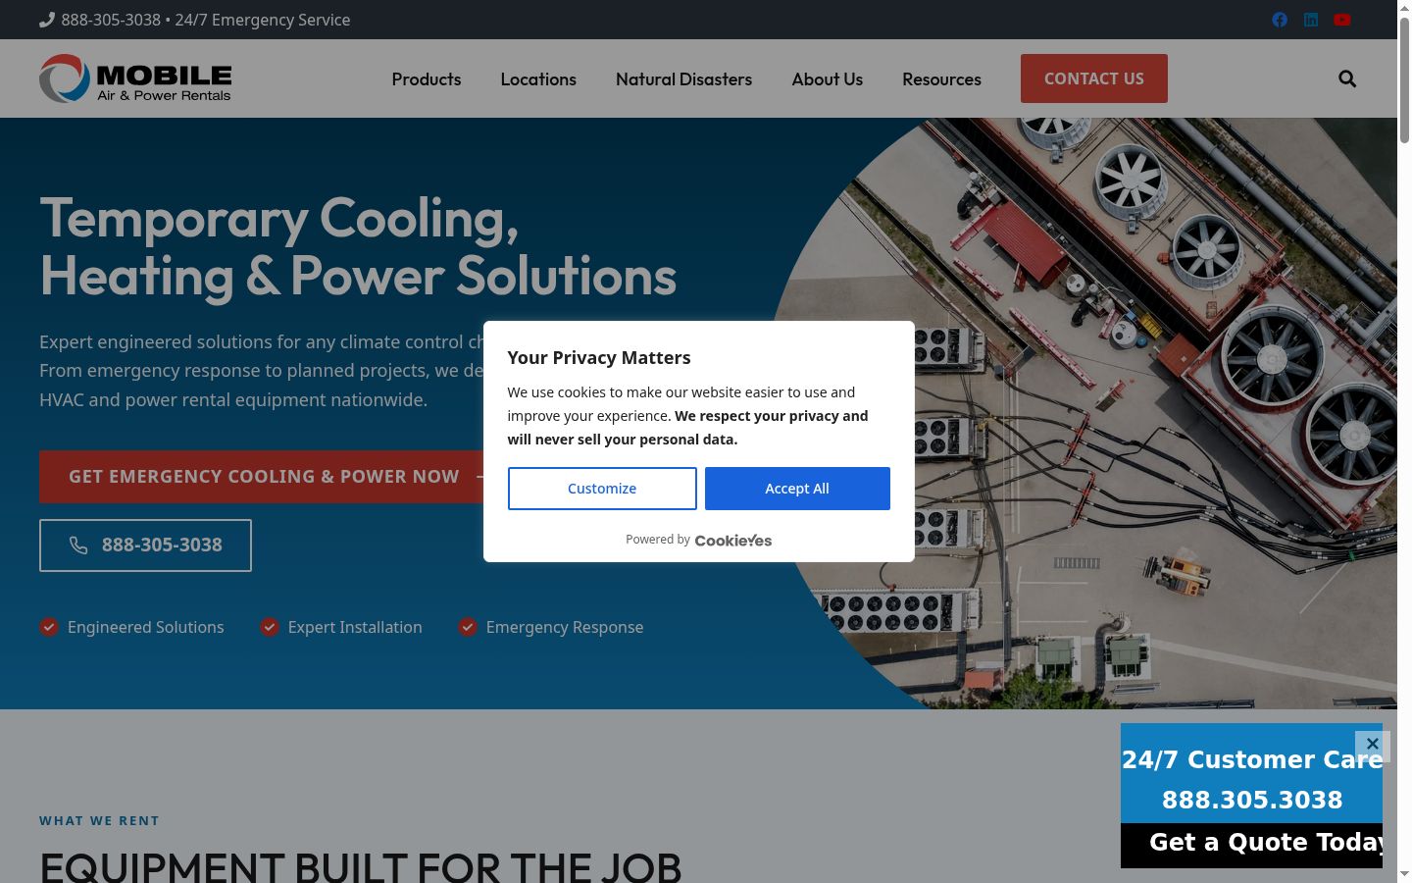
Task: Expand the About Us menu
Action: point(828,79)
